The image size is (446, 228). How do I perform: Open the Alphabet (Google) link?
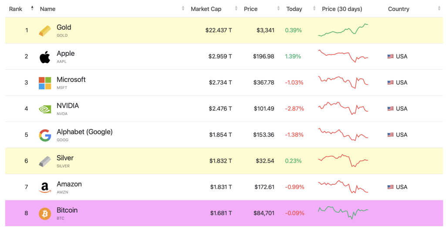coord(84,132)
